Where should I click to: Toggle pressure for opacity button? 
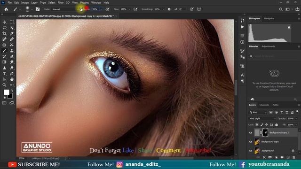(108, 9)
